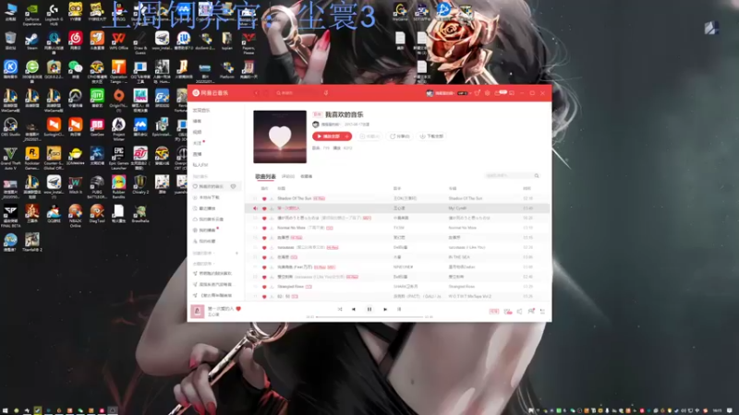739x415 pixels.
Task: Click the sound effects icon in player bar
Action: 507,311
